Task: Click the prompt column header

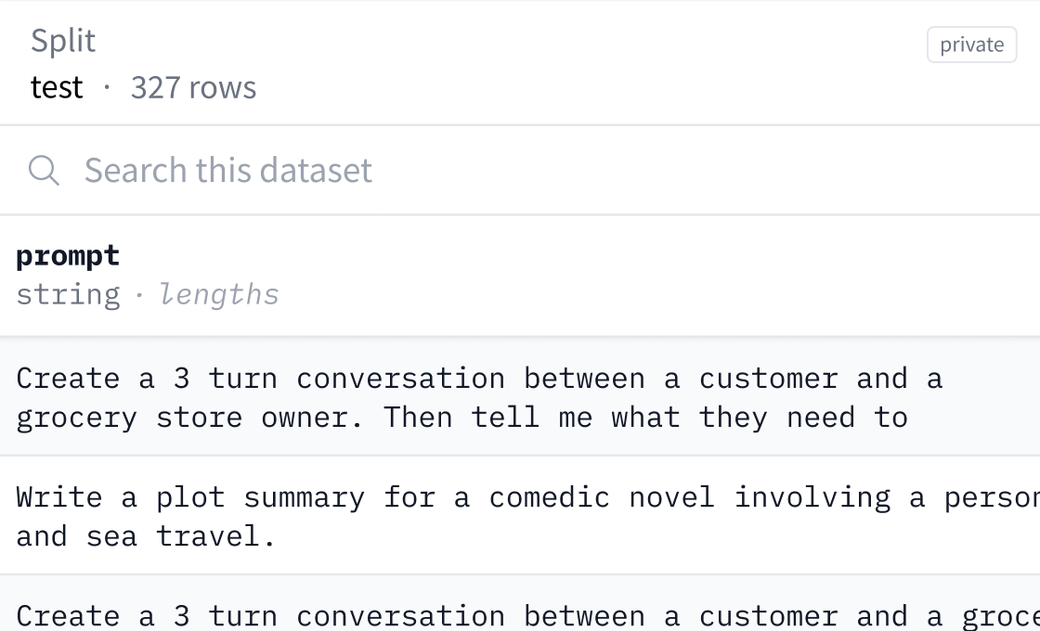Action: point(66,255)
